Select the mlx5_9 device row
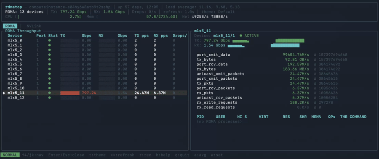 tap(95, 83)
